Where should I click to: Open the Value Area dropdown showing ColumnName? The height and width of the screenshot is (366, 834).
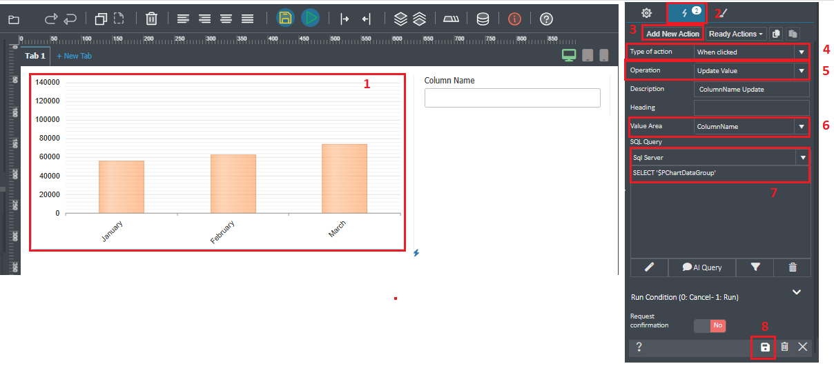752,126
